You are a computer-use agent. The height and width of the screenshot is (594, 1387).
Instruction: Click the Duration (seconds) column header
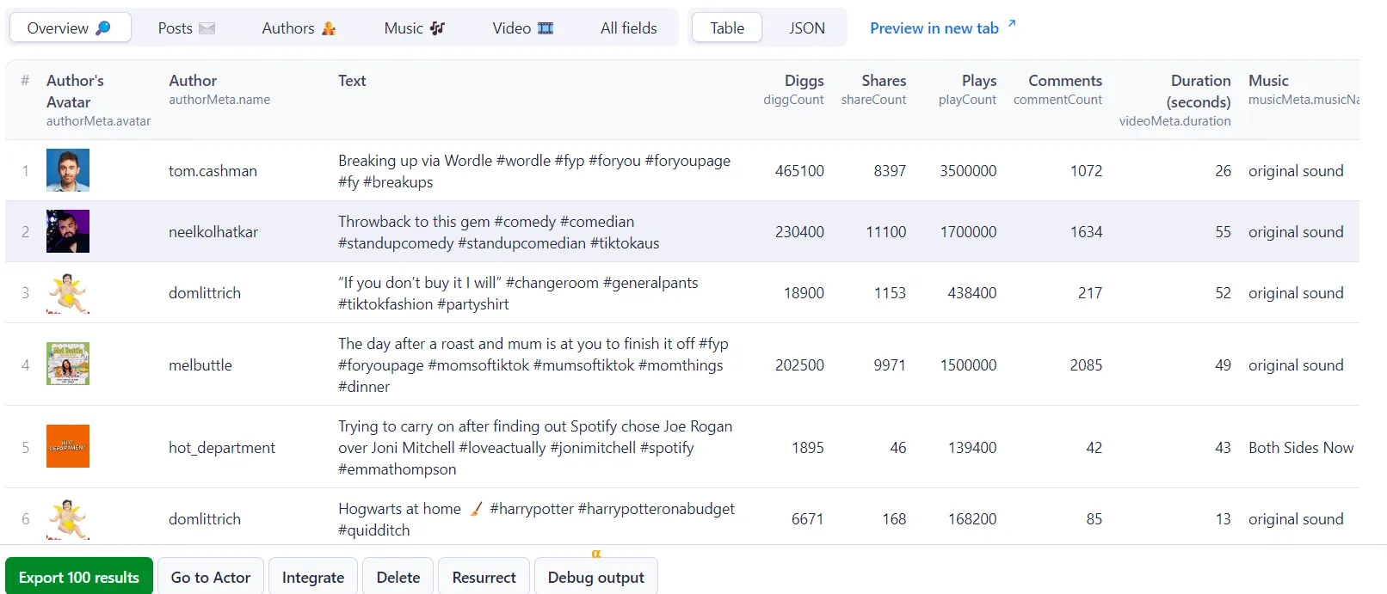(x=1174, y=100)
